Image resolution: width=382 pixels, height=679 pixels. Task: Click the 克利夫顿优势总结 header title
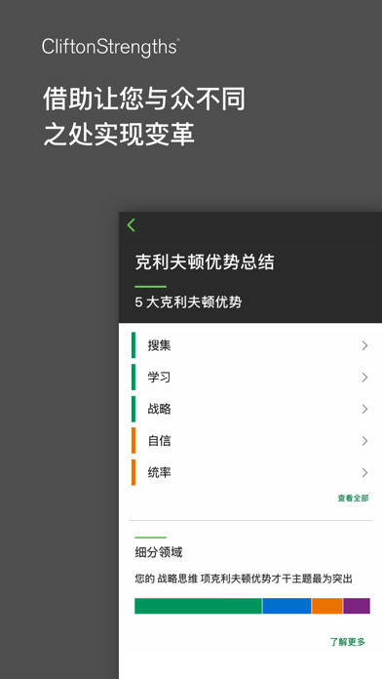pyautogui.click(x=205, y=262)
